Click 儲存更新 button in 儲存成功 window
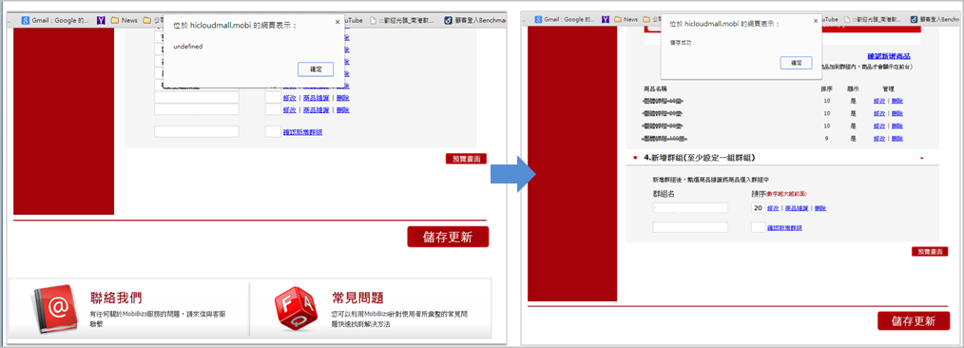 pyautogui.click(x=914, y=320)
